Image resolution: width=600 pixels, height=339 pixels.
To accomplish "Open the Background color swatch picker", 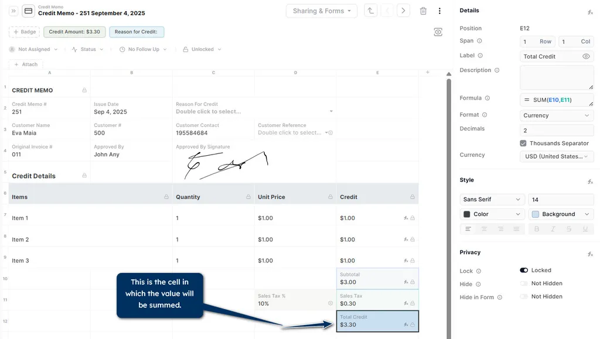I will pyautogui.click(x=561, y=214).
